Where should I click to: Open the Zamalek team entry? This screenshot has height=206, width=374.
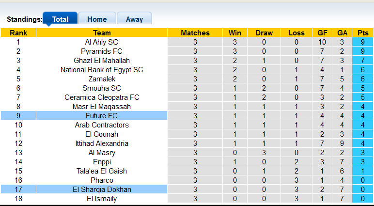click(102, 79)
